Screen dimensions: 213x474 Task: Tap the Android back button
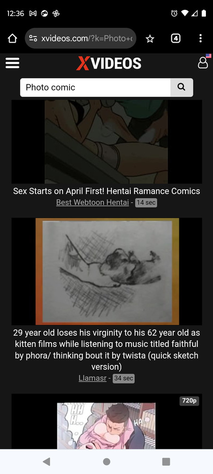pyautogui.click(x=46, y=461)
